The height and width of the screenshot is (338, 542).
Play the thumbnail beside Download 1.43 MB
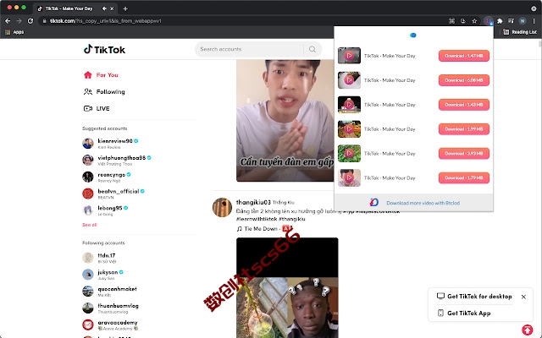click(x=349, y=105)
